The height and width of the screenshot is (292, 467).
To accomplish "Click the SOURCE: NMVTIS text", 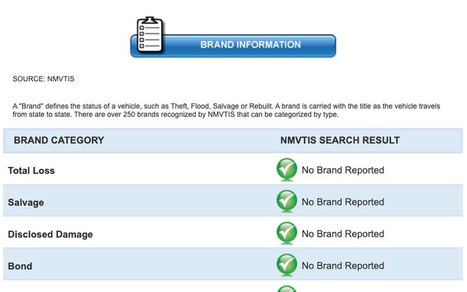I will 44,79.
